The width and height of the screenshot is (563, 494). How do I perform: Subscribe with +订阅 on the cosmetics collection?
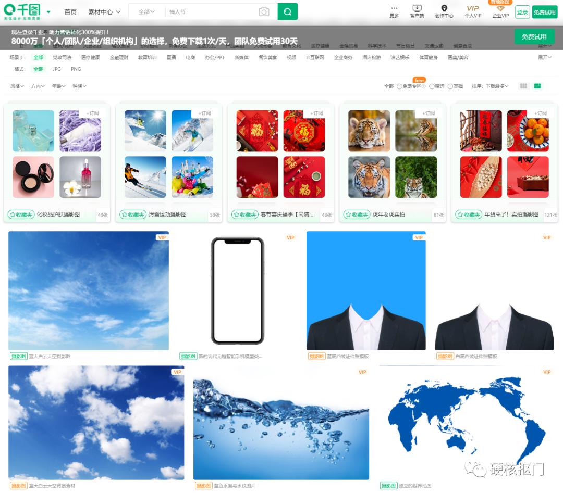point(93,113)
